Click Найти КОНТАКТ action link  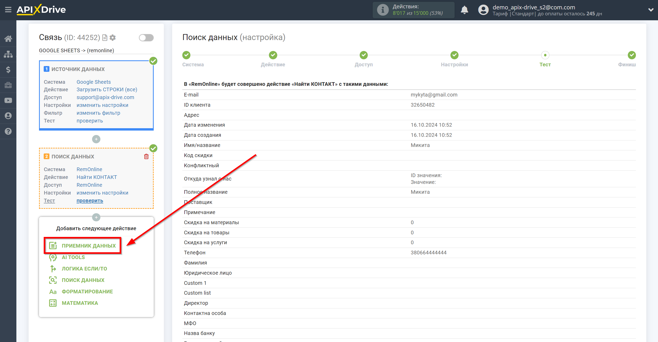tap(97, 177)
